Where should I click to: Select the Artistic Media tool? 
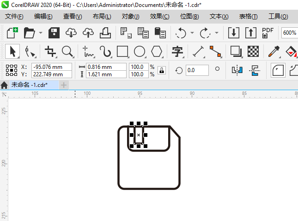point(105,51)
